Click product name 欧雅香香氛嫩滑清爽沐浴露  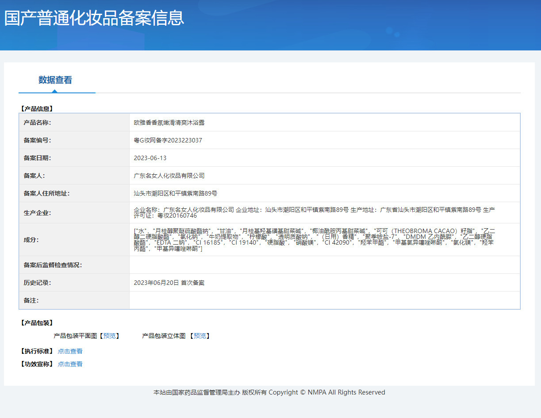(x=169, y=123)
